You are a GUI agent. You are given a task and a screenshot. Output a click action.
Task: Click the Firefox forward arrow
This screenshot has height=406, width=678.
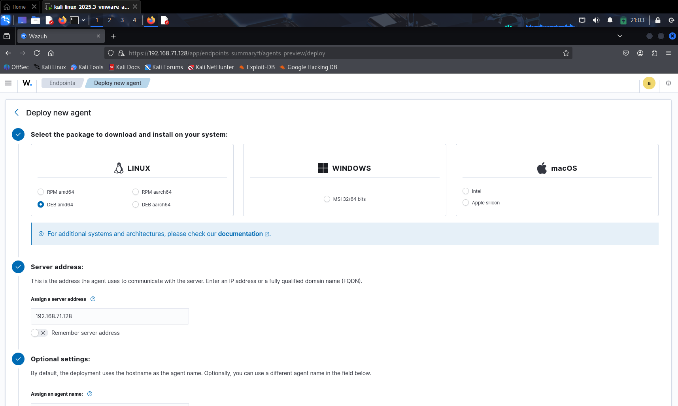coord(23,53)
